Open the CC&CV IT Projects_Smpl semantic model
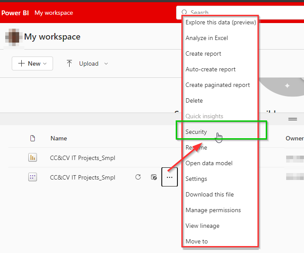The image size is (304, 253). [x=83, y=177]
